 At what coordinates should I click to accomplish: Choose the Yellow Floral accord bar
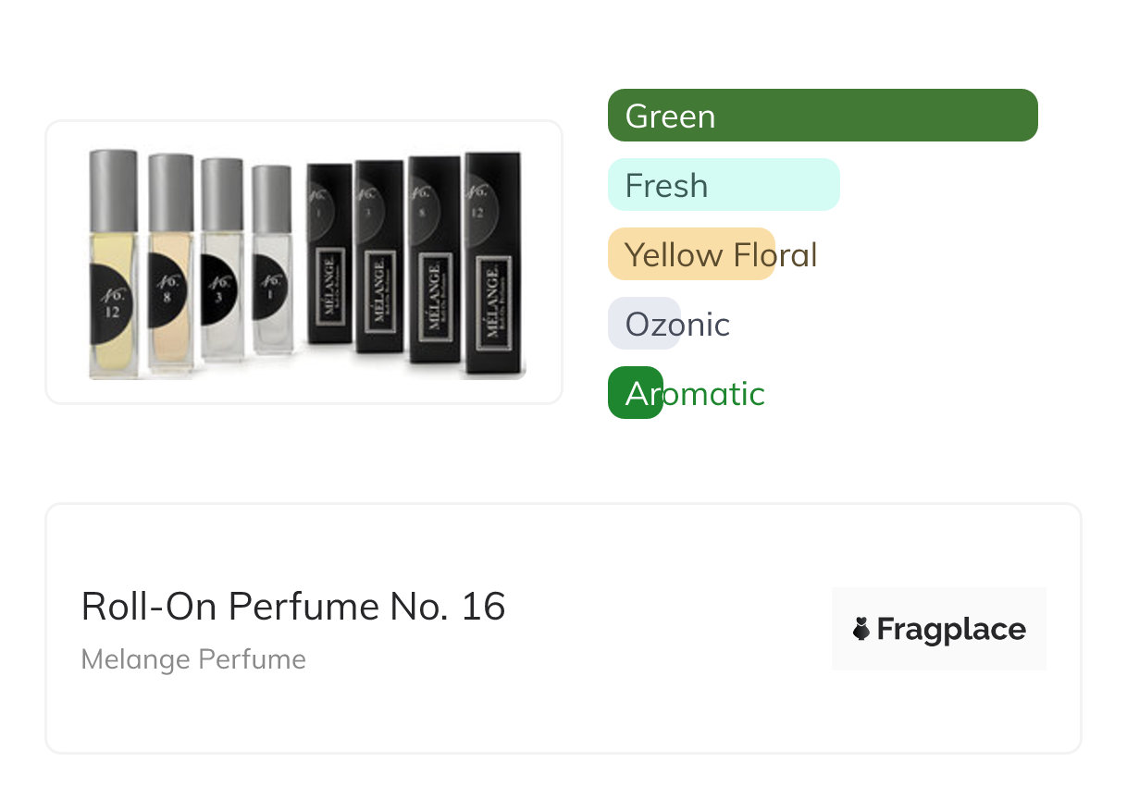[x=691, y=254]
